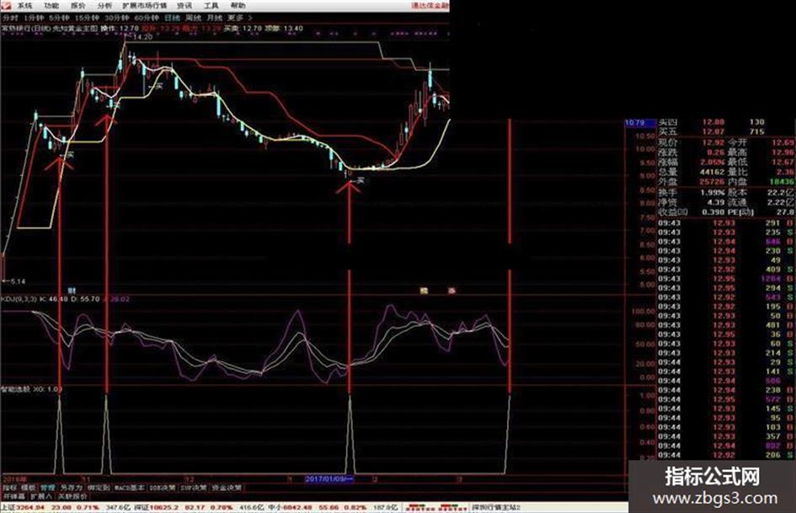Click the 收益 0.390 value

(713, 212)
